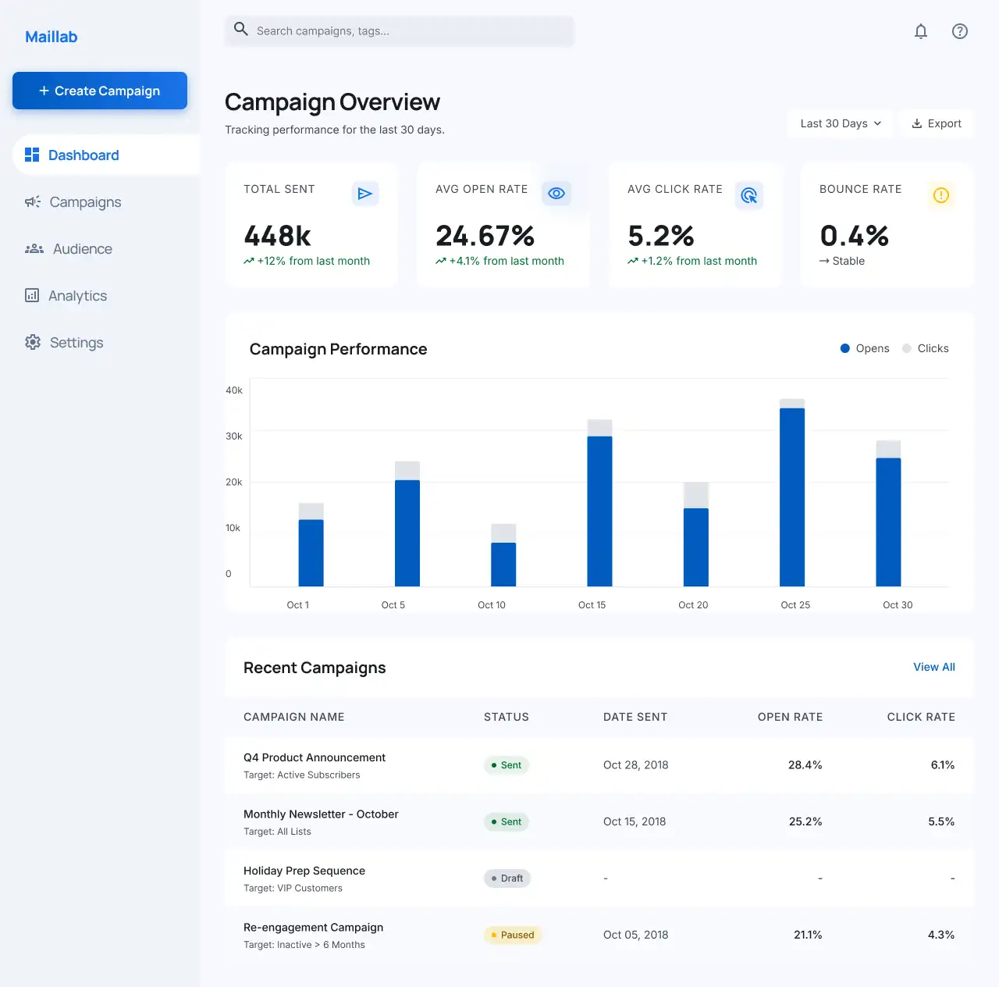The height and width of the screenshot is (987, 999).
Task: Click the Stable bounce rate indicator
Action: click(842, 261)
